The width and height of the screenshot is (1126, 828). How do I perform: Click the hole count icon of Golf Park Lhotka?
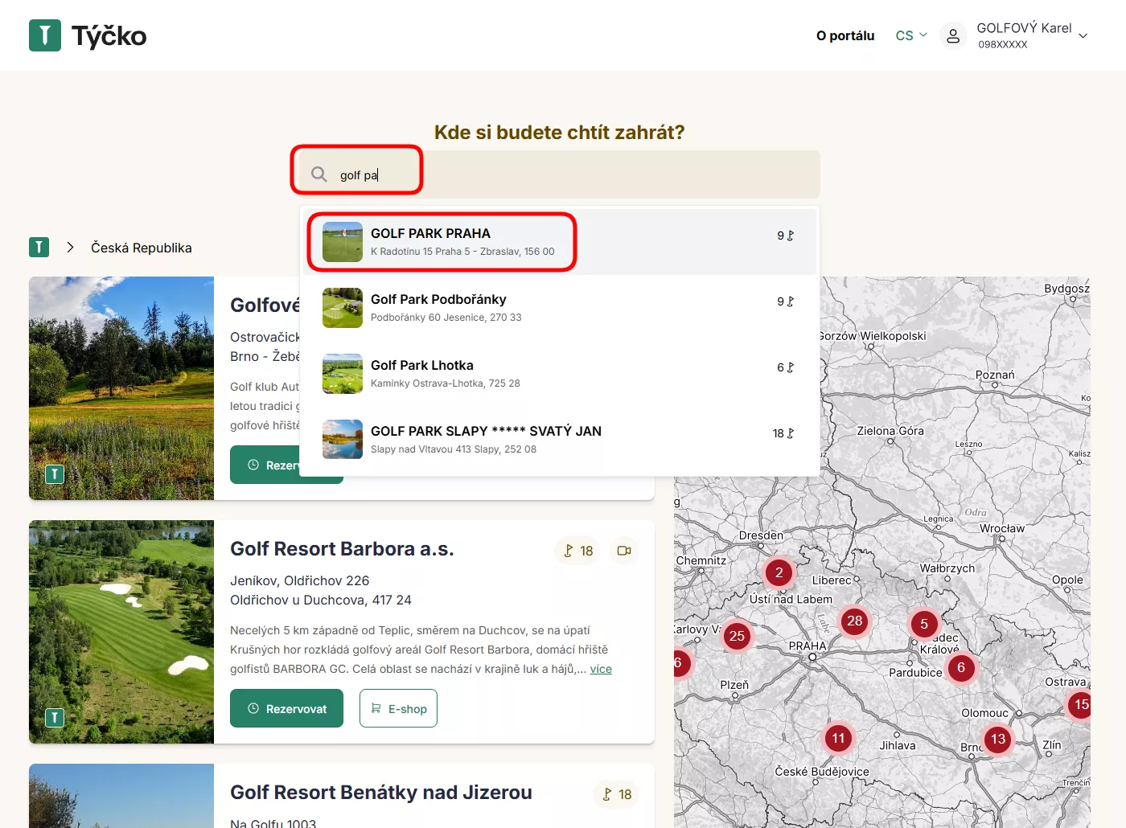pos(791,367)
